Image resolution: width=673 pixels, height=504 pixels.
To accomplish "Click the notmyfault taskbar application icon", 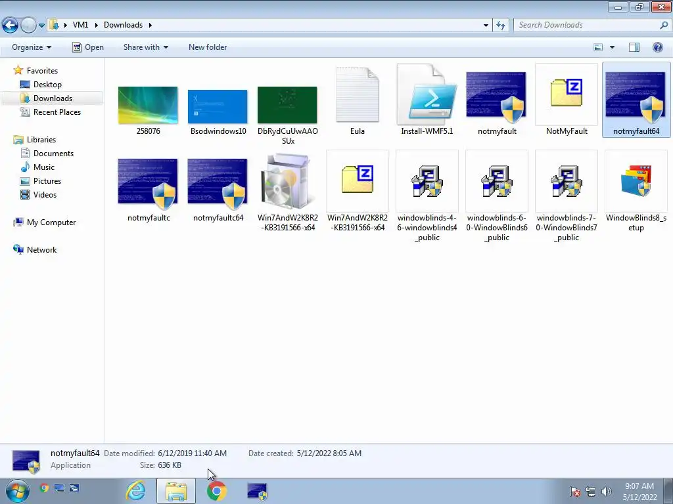I will pyautogui.click(x=257, y=491).
